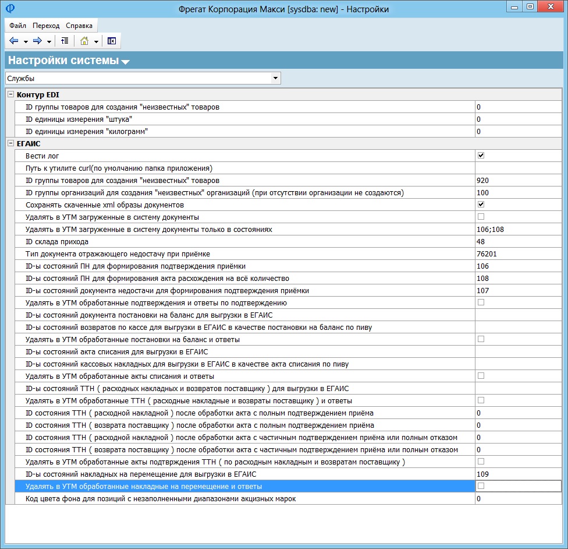This screenshot has height=549, width=568.
Task: Click the ID склада прихода value 48
Action: 519,241
